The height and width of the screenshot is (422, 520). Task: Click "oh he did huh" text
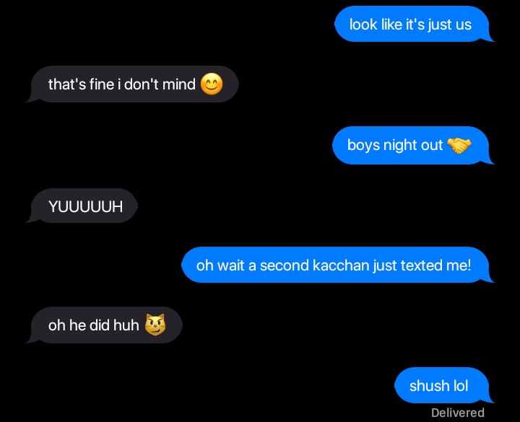coord(93,325)
